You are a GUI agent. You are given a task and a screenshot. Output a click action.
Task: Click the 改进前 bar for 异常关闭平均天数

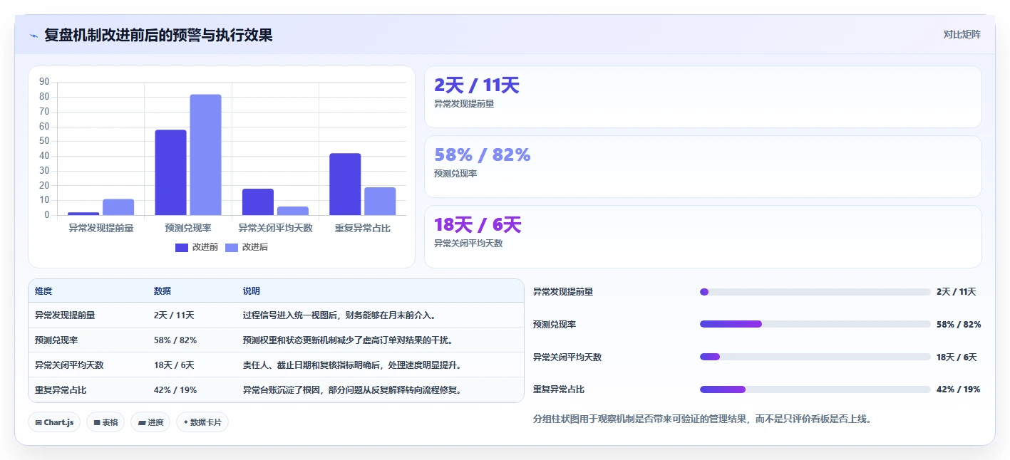coord(258,202)
